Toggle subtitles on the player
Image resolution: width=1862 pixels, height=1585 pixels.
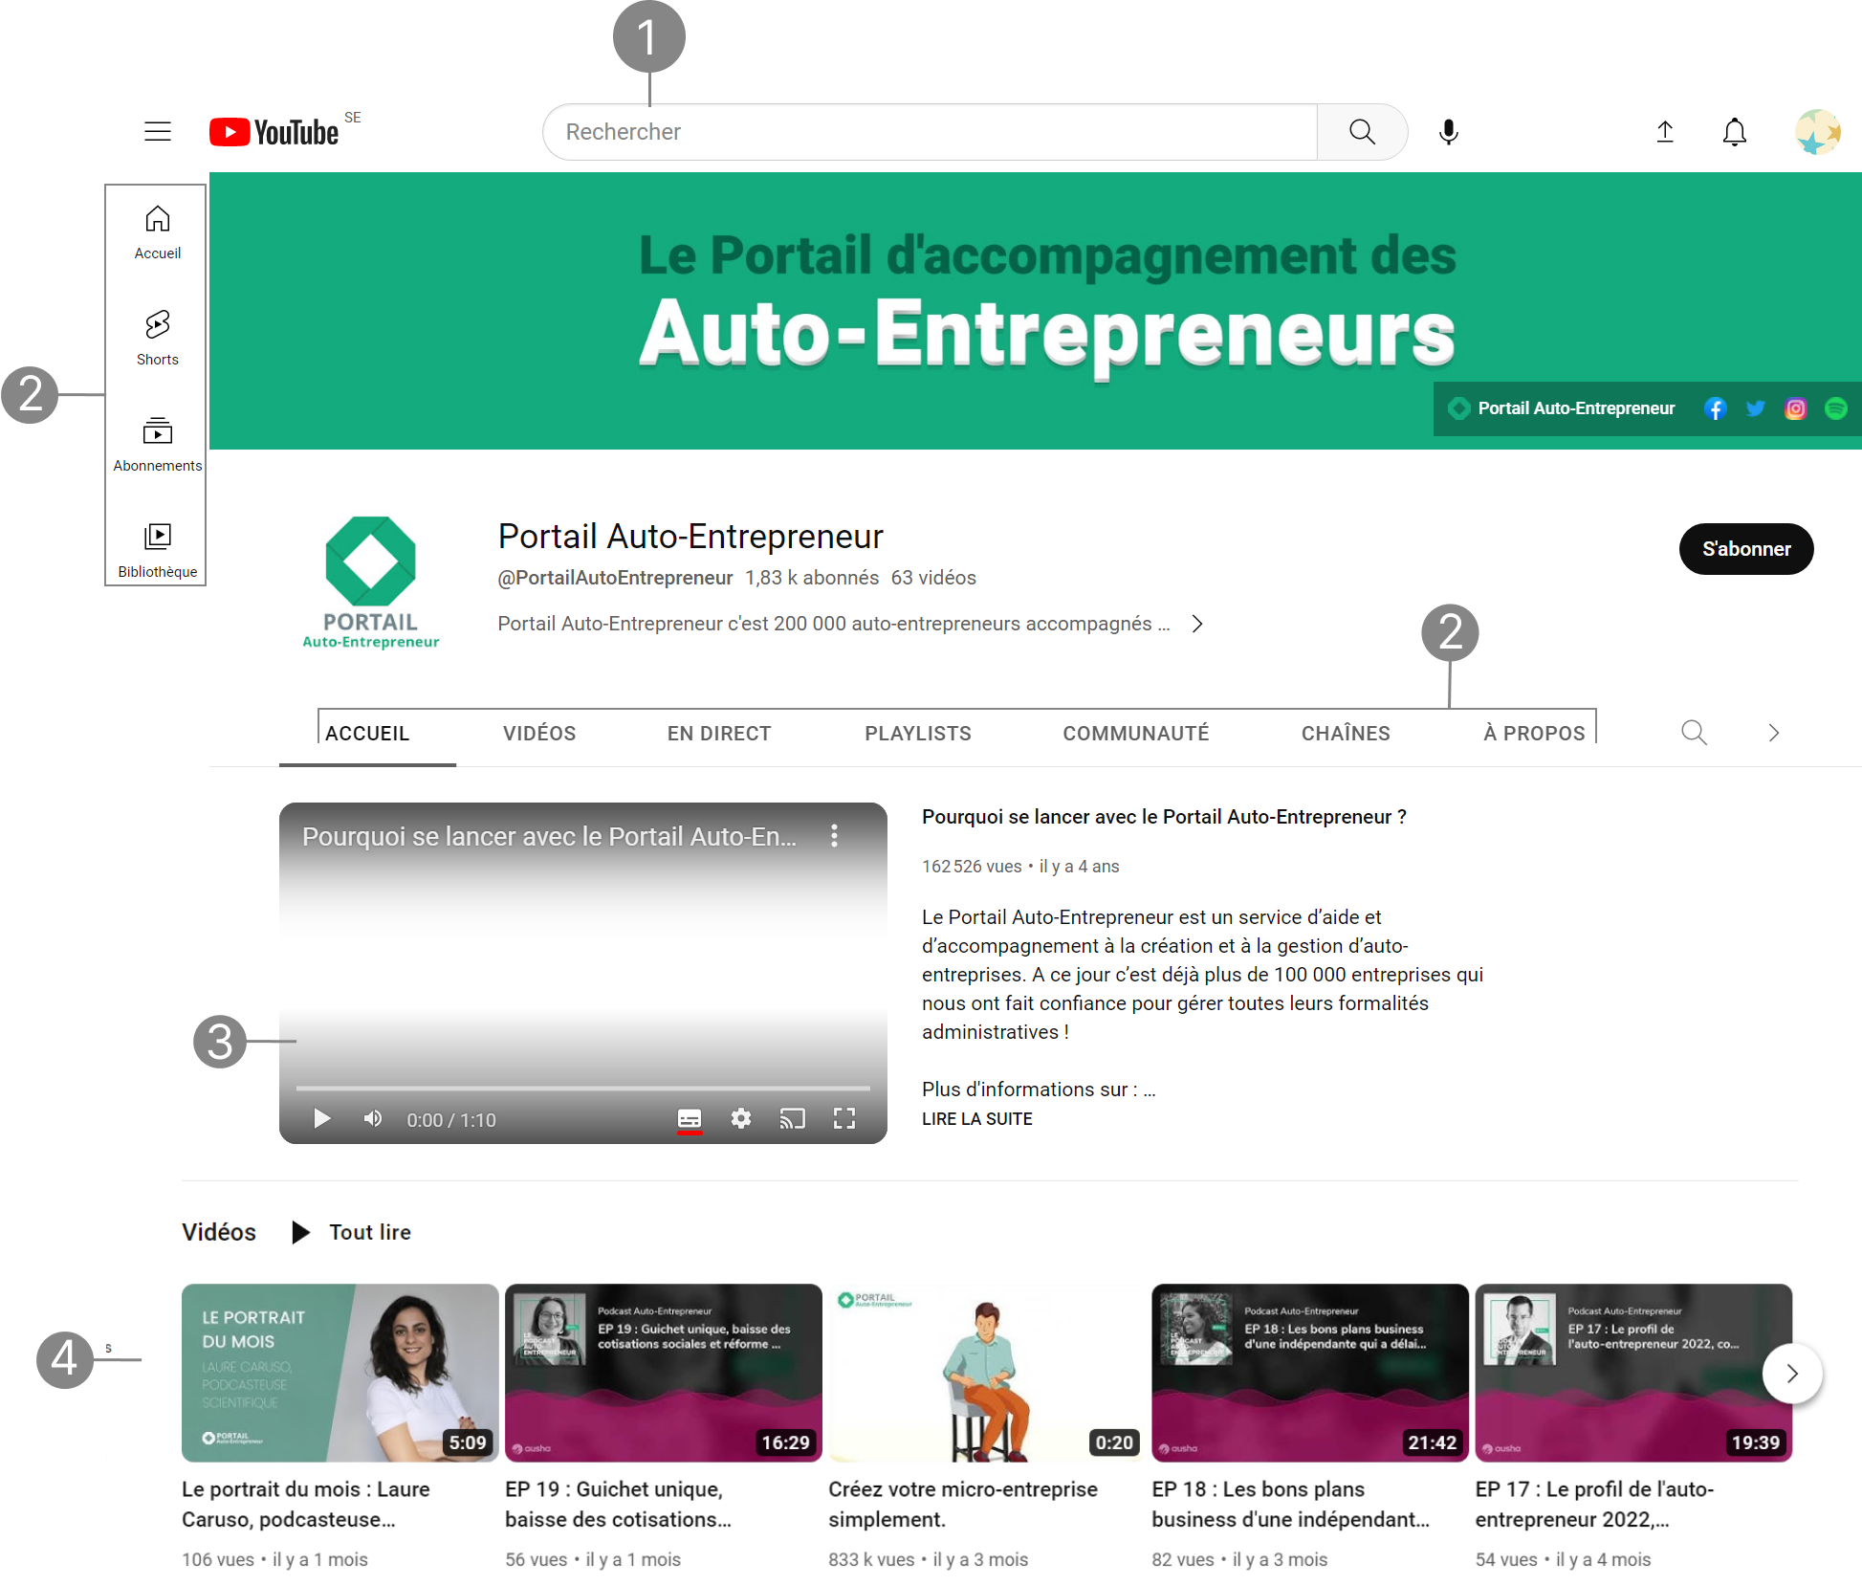point(690,1119)
